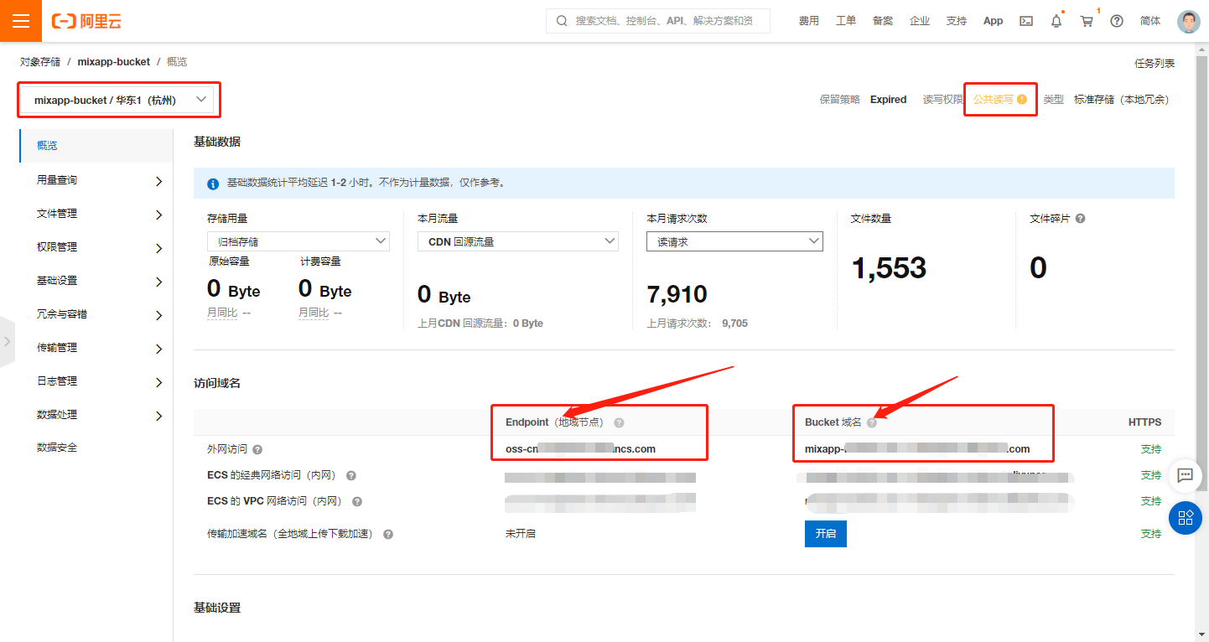Click the 月同比 label under 原始容量
This screenshot has width=1209, height=642.
pos(222,313)
